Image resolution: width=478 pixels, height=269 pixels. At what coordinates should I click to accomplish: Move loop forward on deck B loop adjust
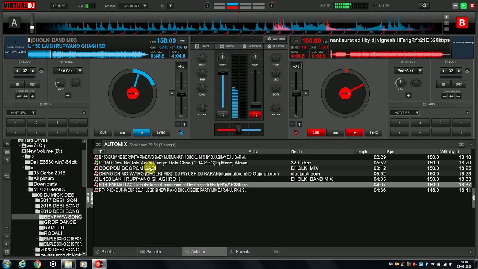coord(458,96)
